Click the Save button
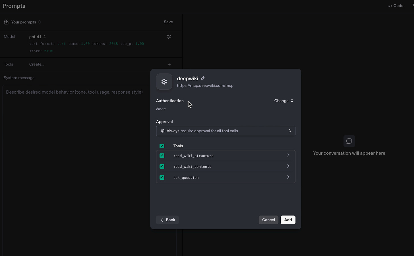 (168, 22)
